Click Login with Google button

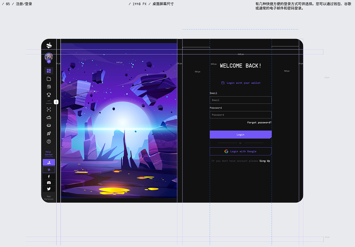(240, 152)
